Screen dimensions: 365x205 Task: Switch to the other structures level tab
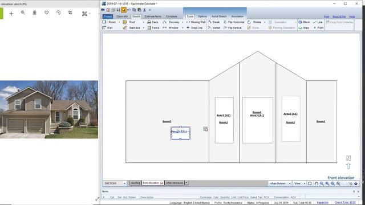(175, 183)
